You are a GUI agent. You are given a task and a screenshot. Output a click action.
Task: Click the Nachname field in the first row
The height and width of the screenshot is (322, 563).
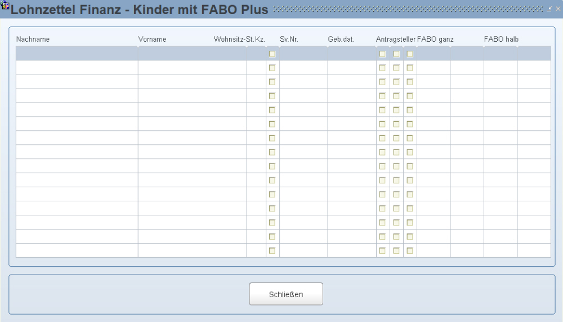(x=77, y=54)
